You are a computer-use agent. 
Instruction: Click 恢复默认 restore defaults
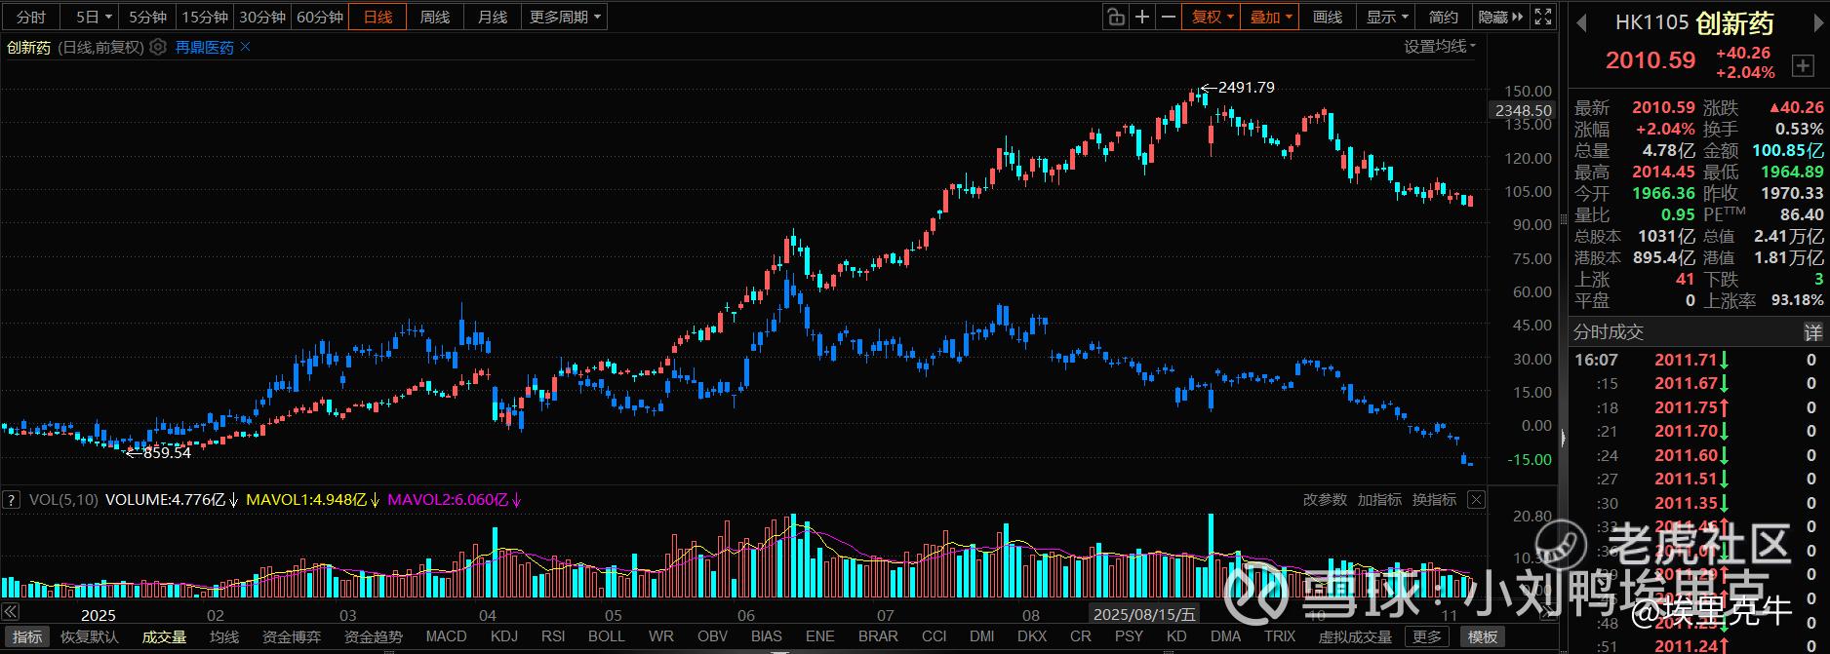pos(90,636)
